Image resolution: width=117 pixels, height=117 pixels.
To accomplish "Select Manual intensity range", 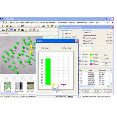I will tap(63, 34).
